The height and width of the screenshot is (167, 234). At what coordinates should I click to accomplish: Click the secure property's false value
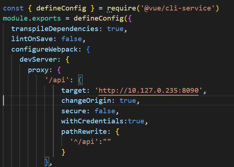105,111
